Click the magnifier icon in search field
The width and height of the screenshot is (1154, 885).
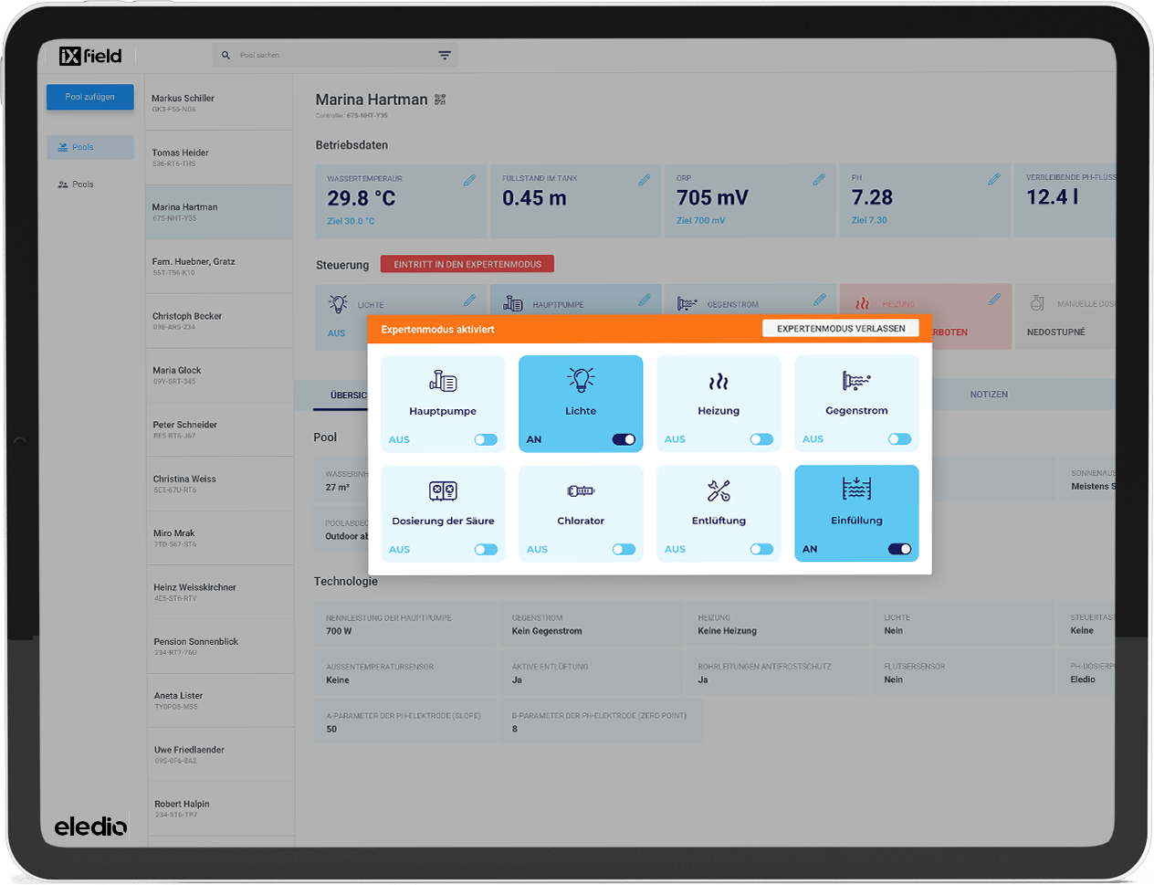click(x=226, y=56)
